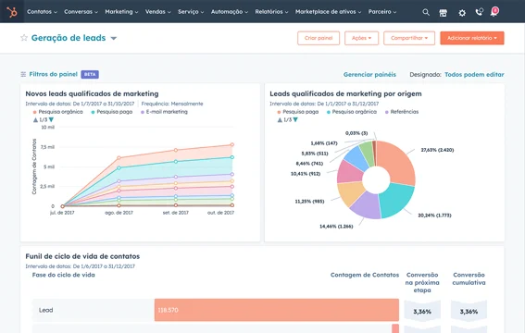Screen dimensions: 525x333
Task: Open the Serviço menu
Action: tap(191, 12)
